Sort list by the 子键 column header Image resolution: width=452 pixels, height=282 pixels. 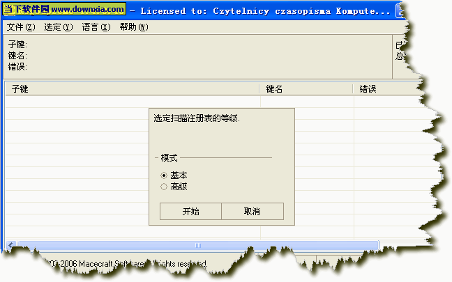pos(133,89)
